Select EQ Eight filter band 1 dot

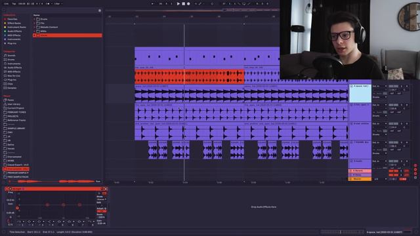pos(18,208)
